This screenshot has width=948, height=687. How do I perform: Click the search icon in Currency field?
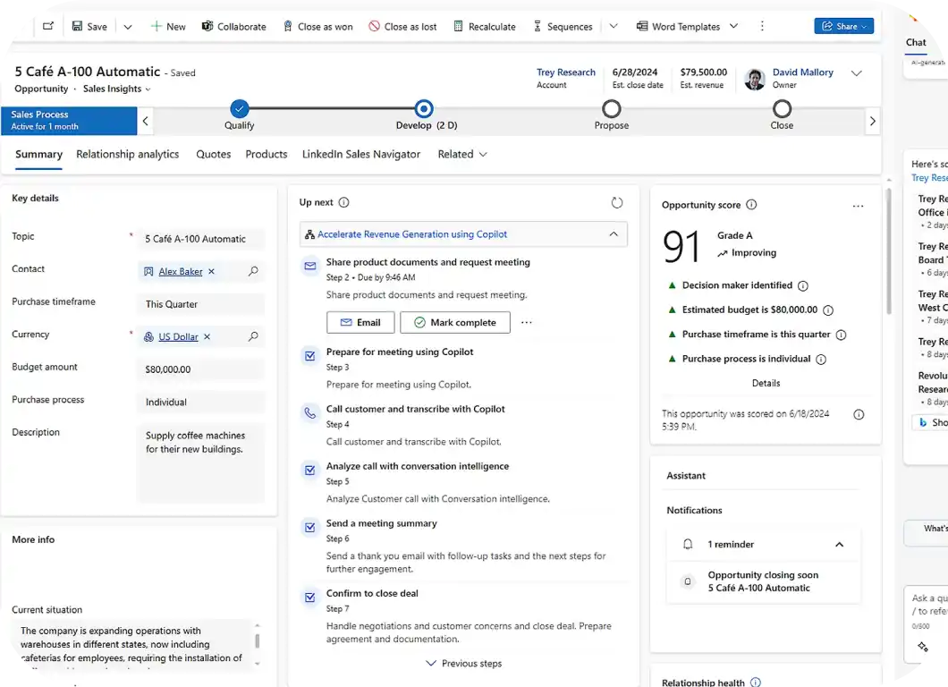[x=253, y=337]
